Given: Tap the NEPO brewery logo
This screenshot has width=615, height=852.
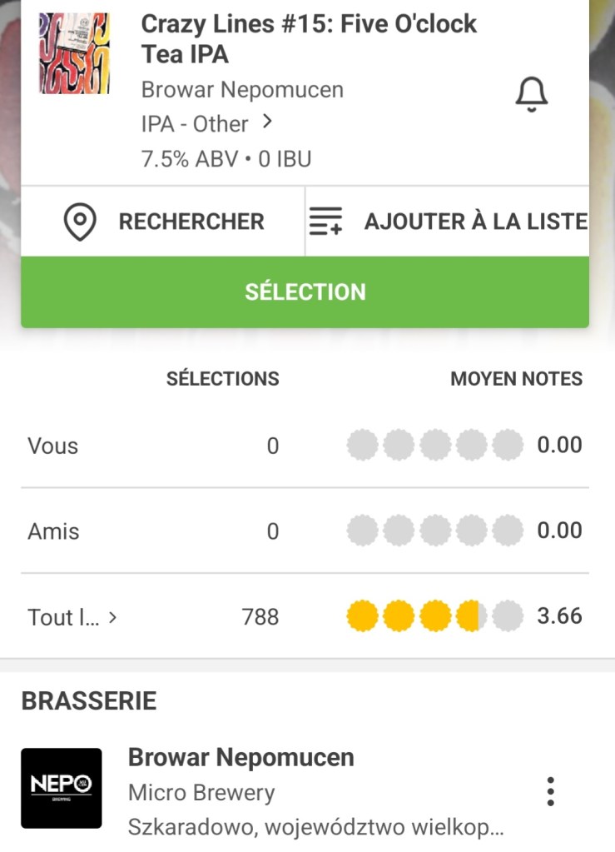Looking at the screenshot, I should click(x=62, y=788).
